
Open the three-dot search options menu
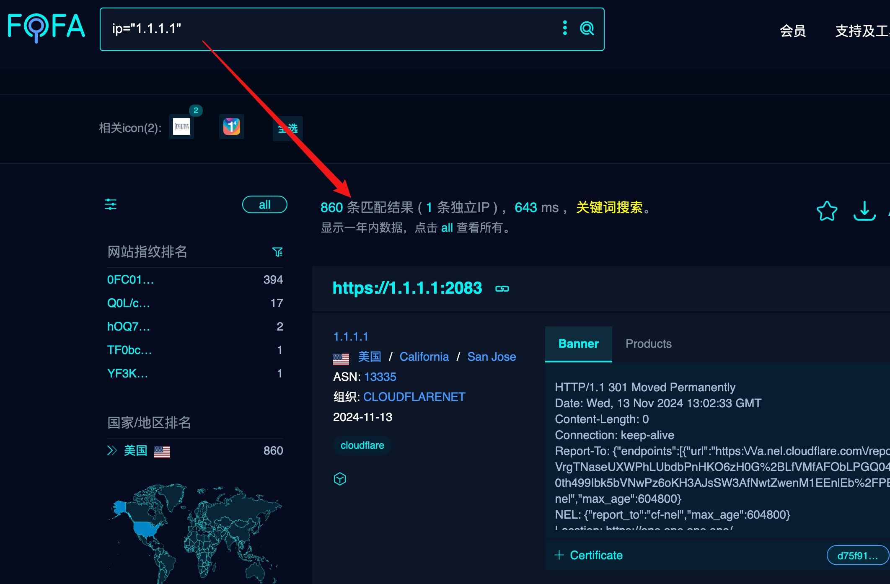(x=565, y=28)
